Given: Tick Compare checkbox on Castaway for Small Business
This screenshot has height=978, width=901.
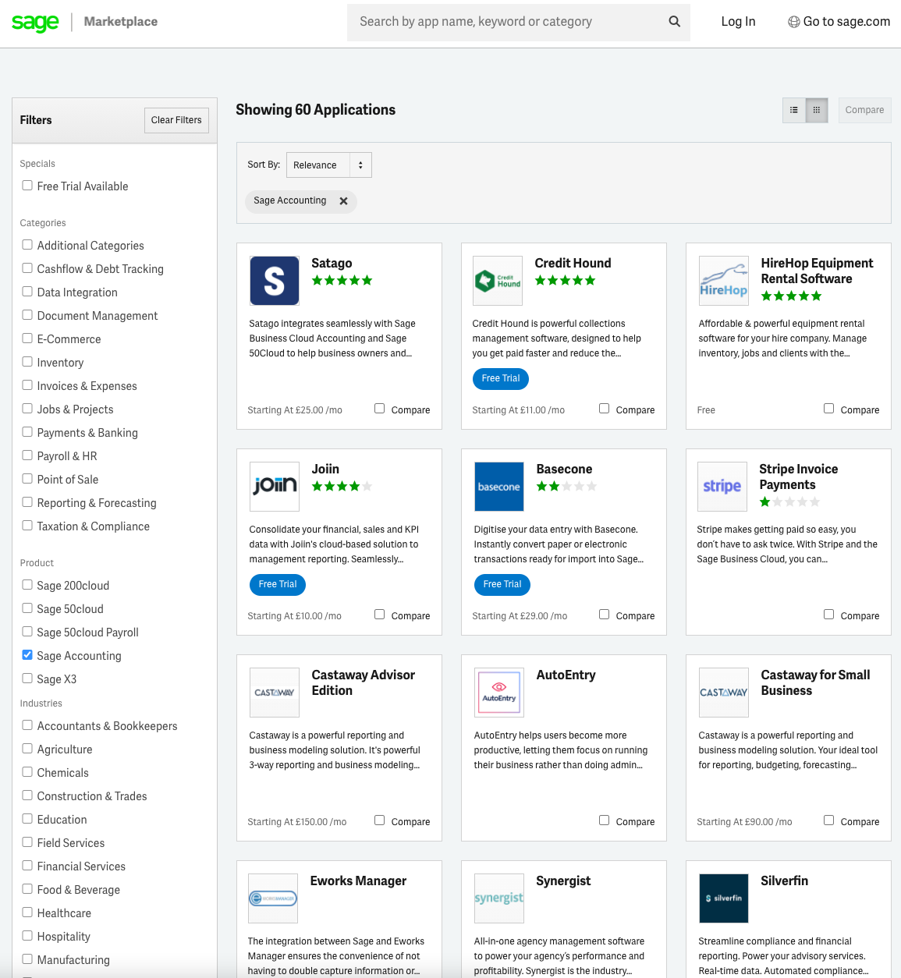Looking at the screenshot, I should pos(828,820).
